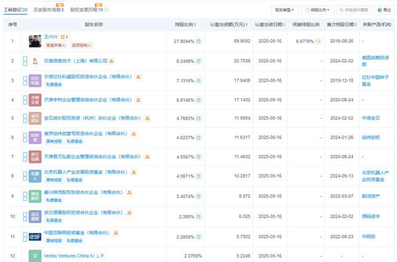397x262 pixels.
Task: Switch to 股权变更历程 19 tab
Action: pyautogui.click(x=87, y=9)
